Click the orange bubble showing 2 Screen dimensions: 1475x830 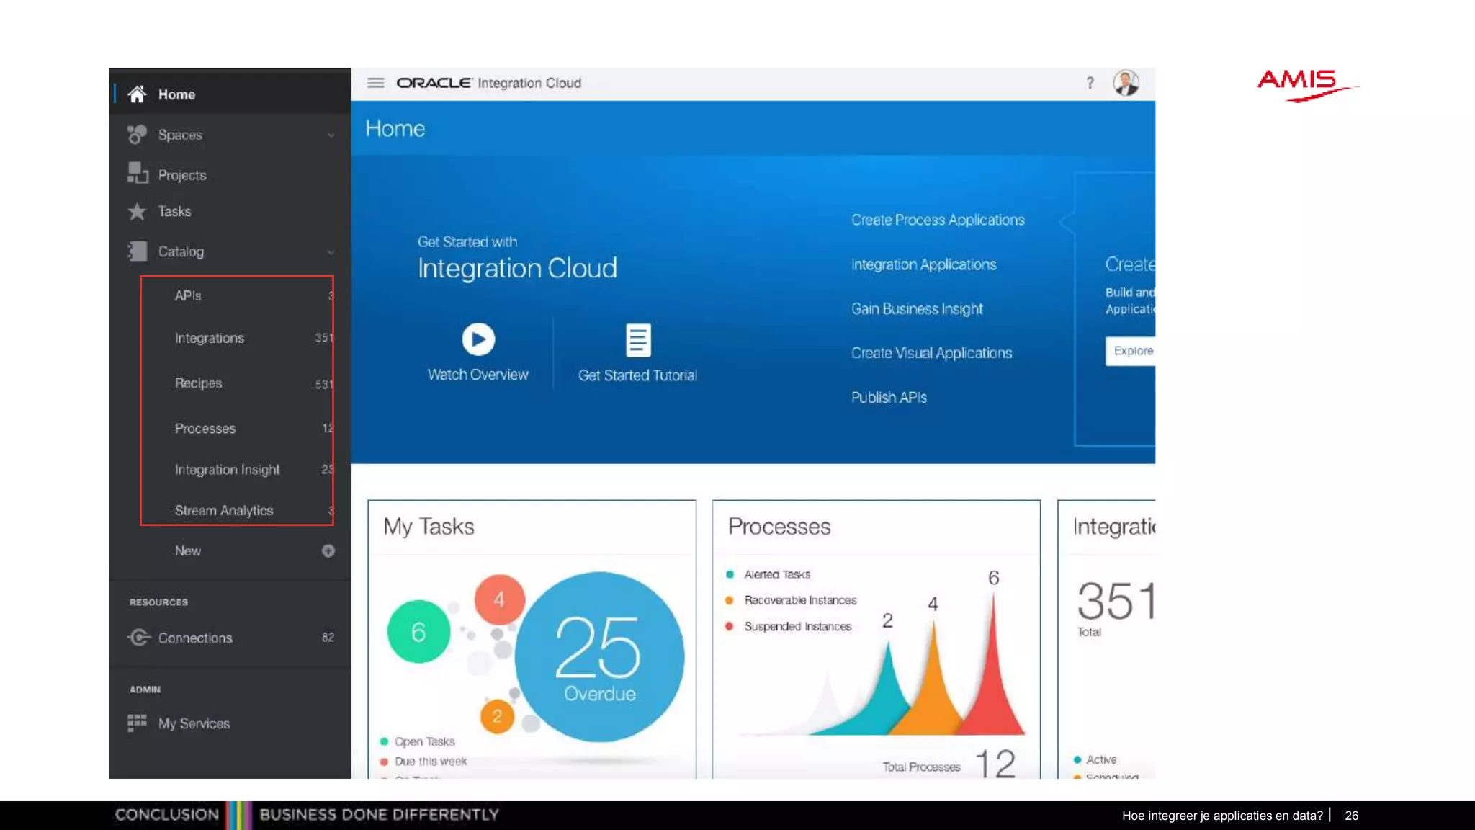pos(497,716)
